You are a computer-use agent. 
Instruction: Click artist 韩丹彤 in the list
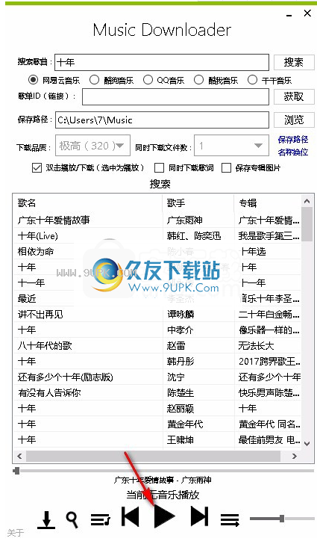[181, 361]
